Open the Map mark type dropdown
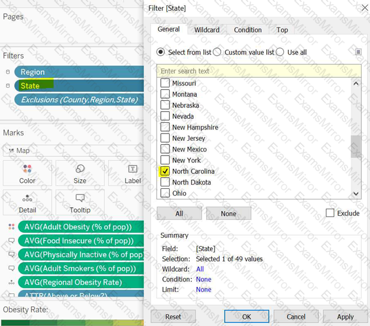Screen dimensions: 370x326 point(73,150)
